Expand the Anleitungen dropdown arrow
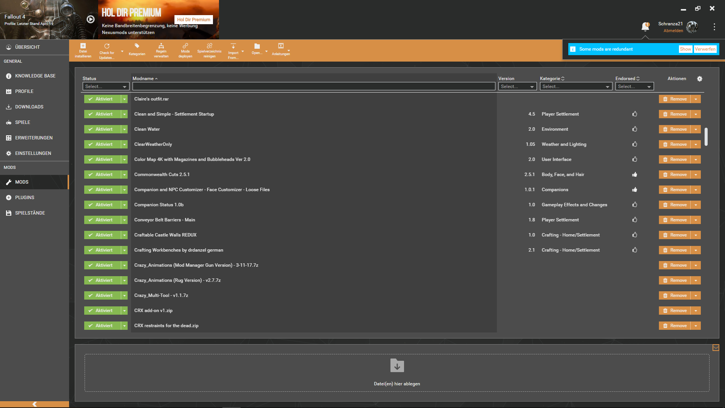Screen dimensions: 725x408 tap(289, 50)
